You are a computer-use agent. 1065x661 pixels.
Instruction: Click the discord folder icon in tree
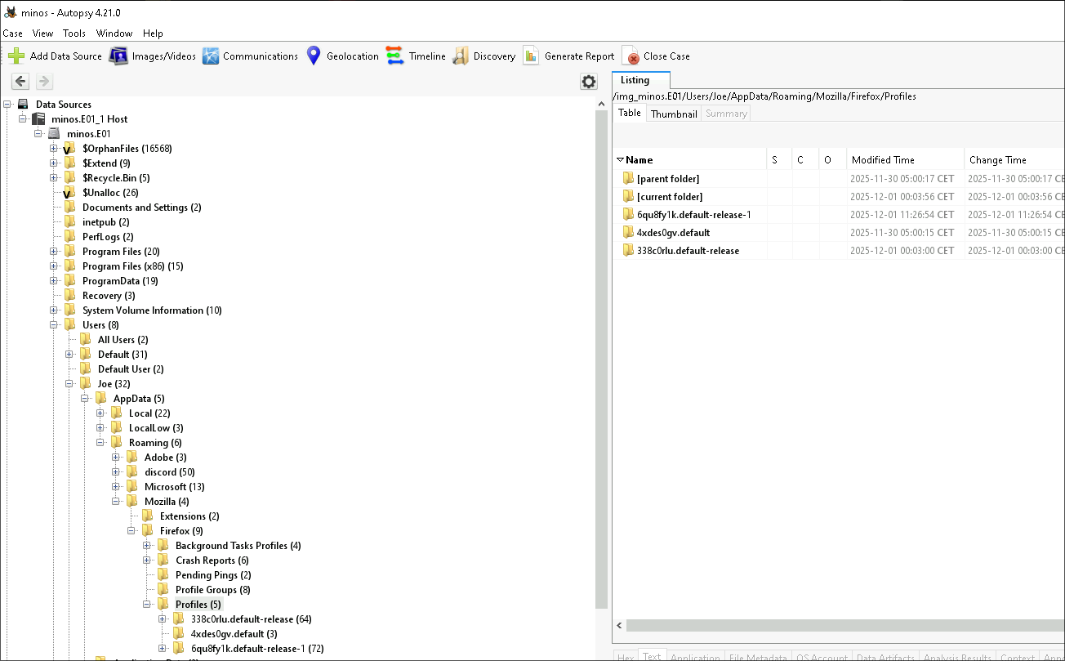[x=131, y=472]
